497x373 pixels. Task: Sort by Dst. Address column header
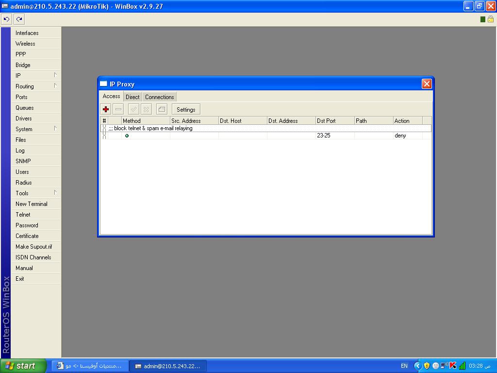click(291, 121)
